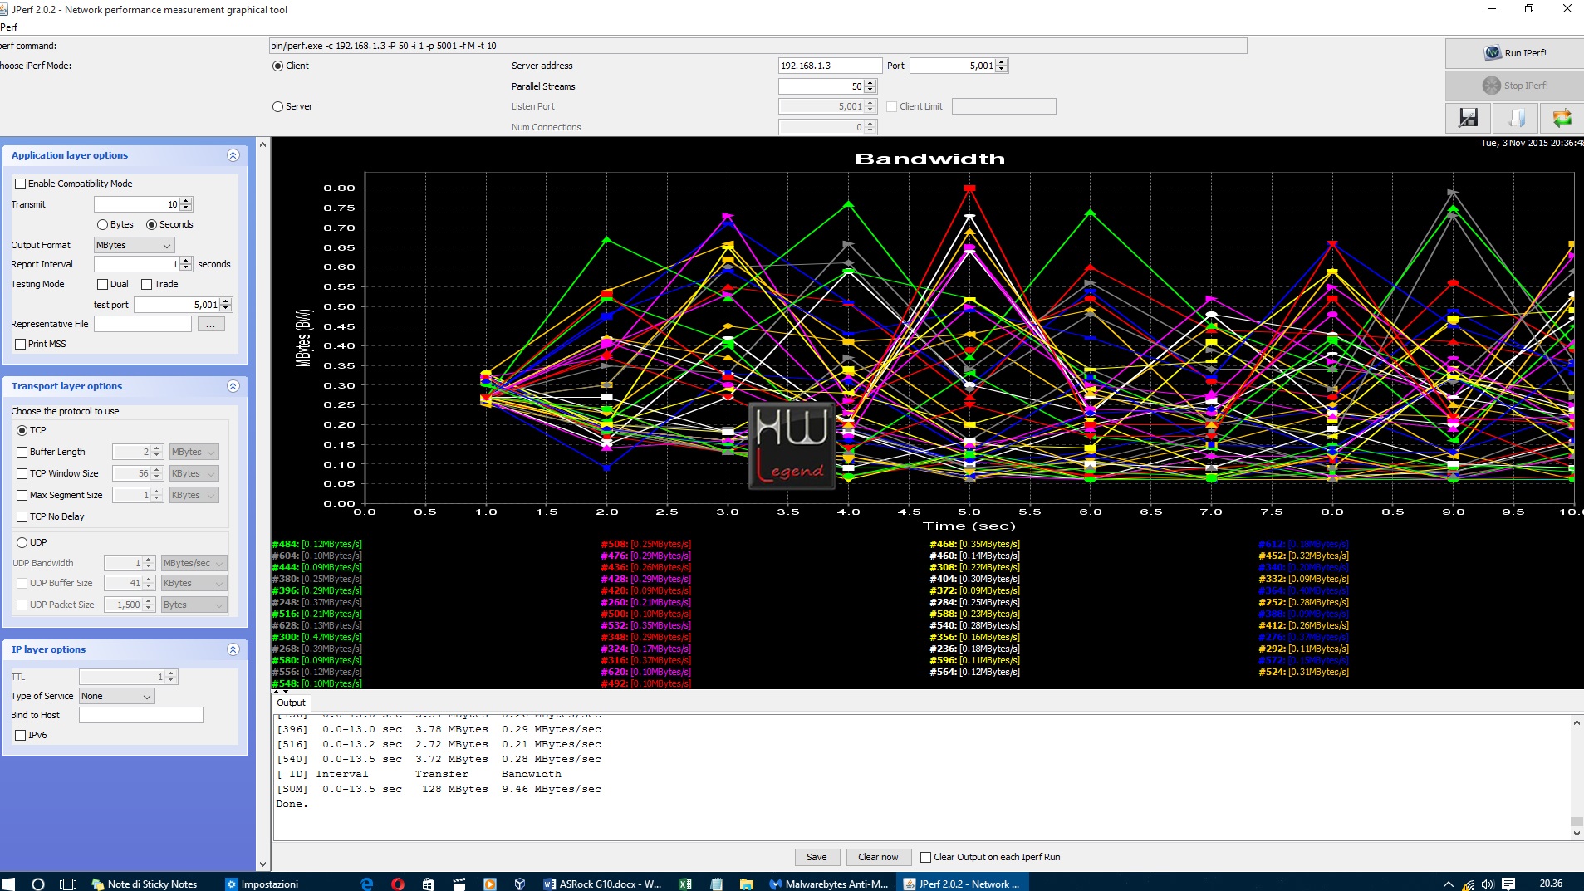Toggle the Trade testing mode checkbox
Screen dimensions: 1584x891
coord(146,284)
